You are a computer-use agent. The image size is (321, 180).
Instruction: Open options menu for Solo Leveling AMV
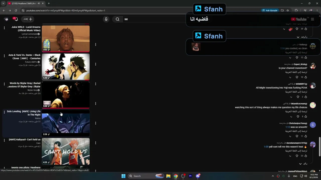pyautogui.click(x=4, y=112)
